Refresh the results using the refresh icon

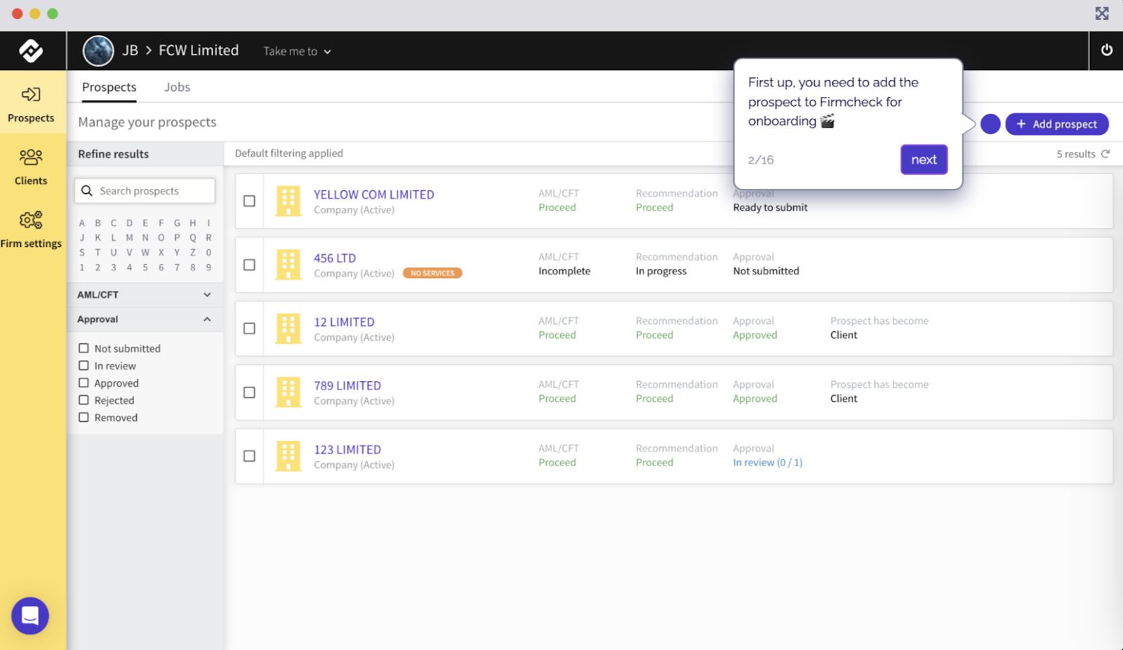coord(1107,153)
